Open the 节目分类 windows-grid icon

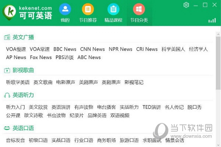139,9
